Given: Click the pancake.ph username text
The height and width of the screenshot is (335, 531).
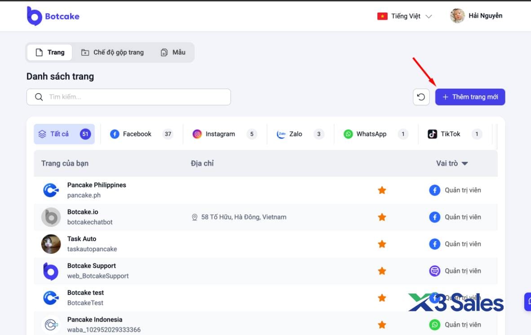Looking at the screenshot, I should pos(84,196).
